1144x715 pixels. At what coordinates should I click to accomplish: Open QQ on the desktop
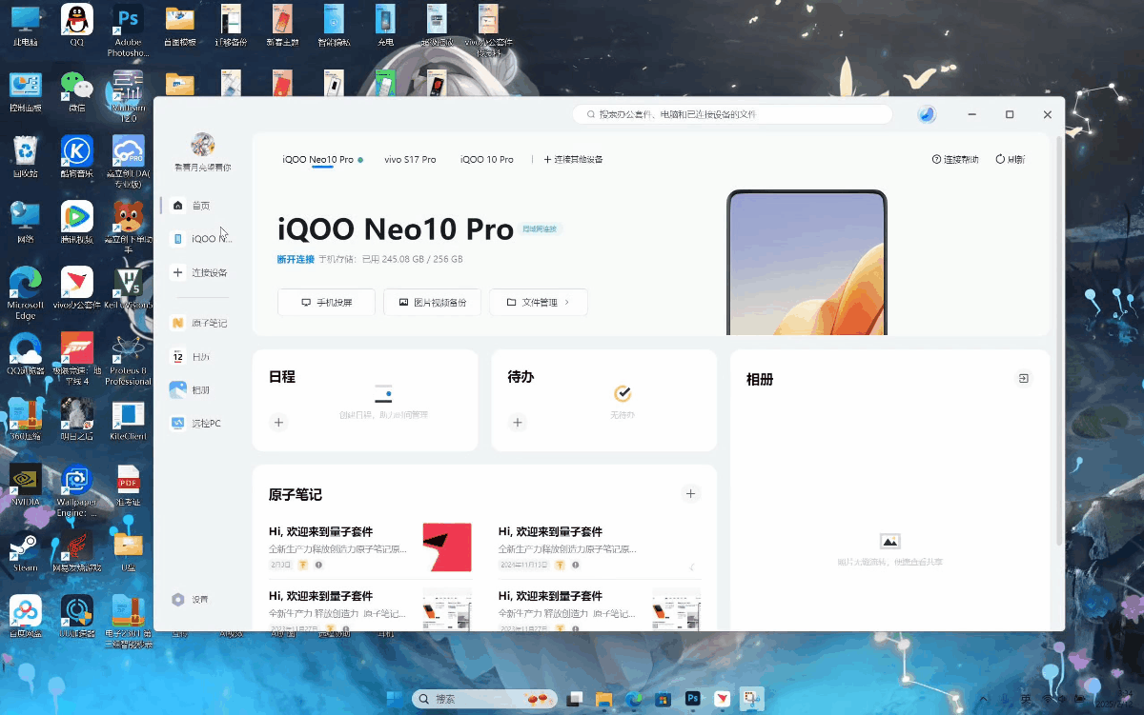77,25
